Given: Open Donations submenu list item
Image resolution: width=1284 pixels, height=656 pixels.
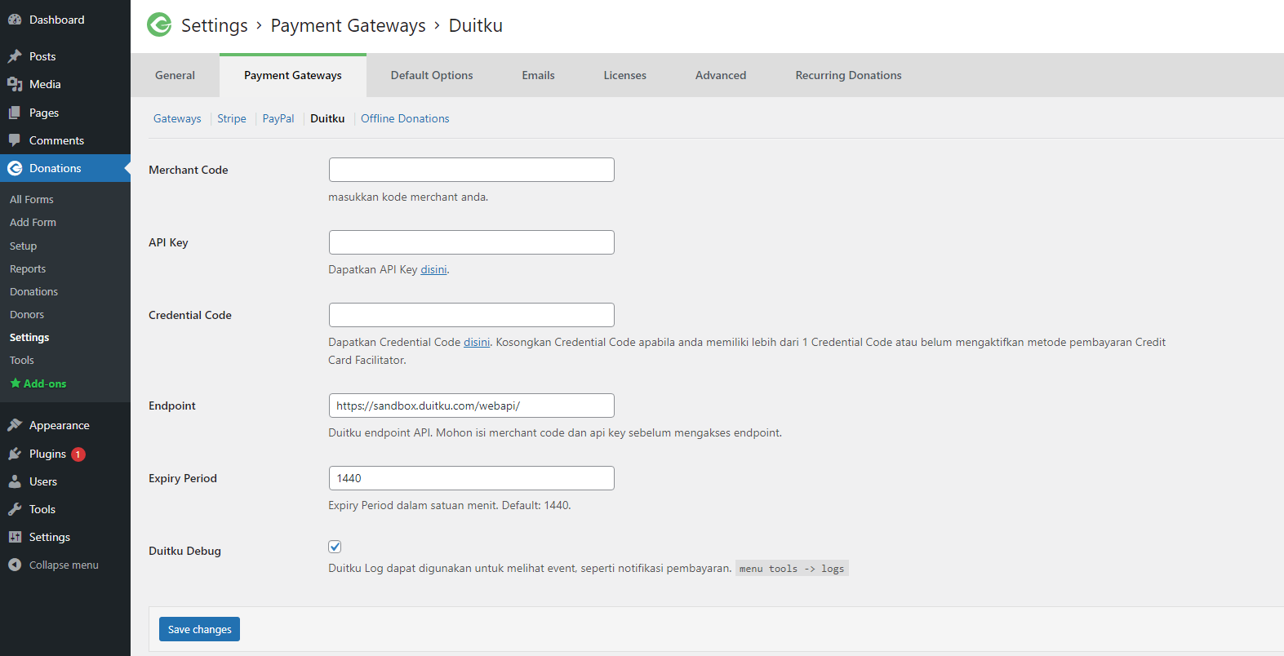Looking at the screenshot, I should 33,291.
